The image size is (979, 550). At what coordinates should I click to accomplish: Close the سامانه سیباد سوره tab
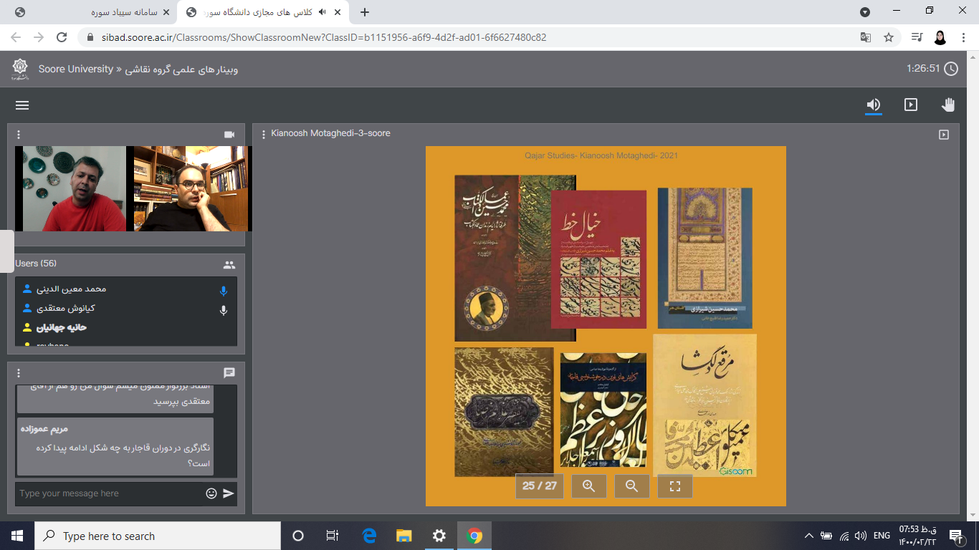(x=167, y=12)
